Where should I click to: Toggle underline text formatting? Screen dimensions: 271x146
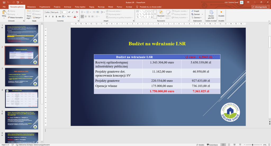53,16
